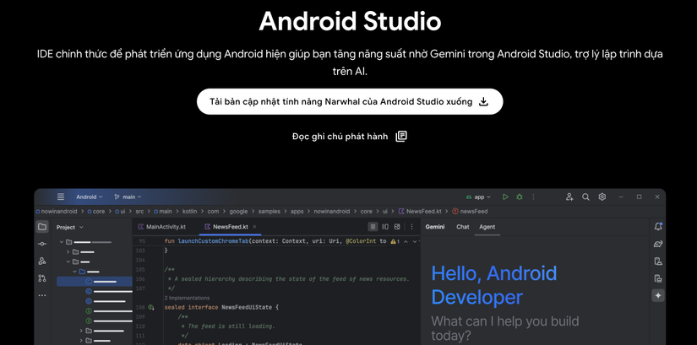
Task: Switch to split editor view icon
Action: coord(385,226)
